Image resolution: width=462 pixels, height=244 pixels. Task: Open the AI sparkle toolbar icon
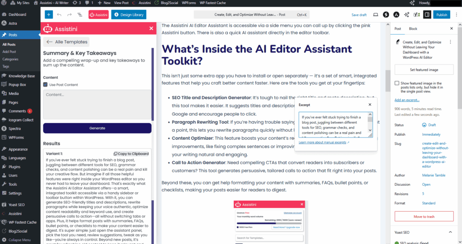click(x=407, y=14)
